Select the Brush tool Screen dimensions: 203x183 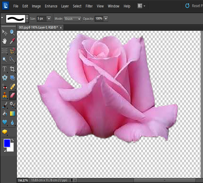(5, 105)
